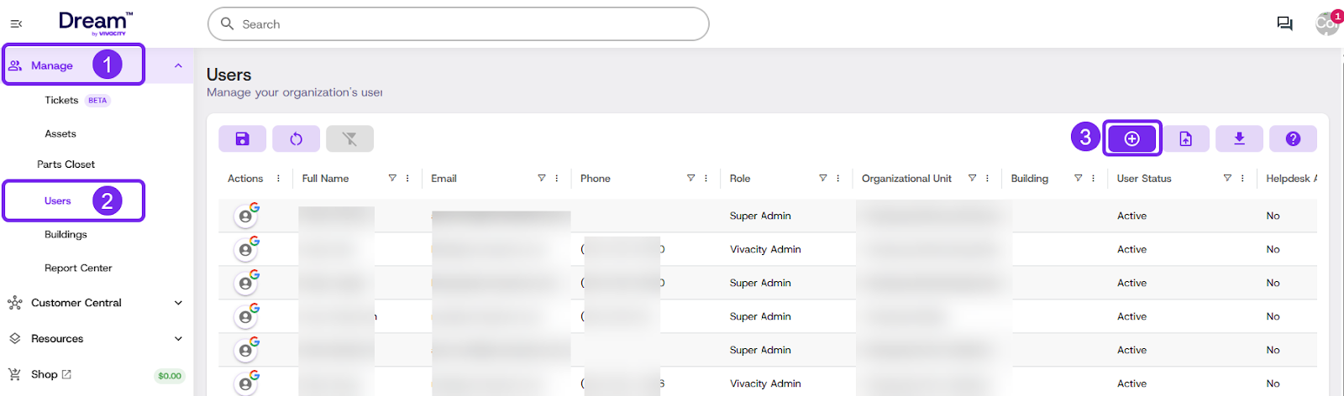Open Report Center in the sidebar
The width and height of the screenshot is (1344, 396).
(x=78, y=268)
